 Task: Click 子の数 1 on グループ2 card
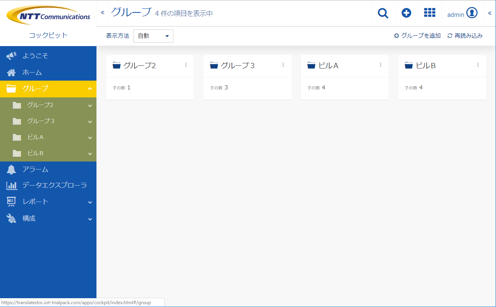[x=122, y=87]
